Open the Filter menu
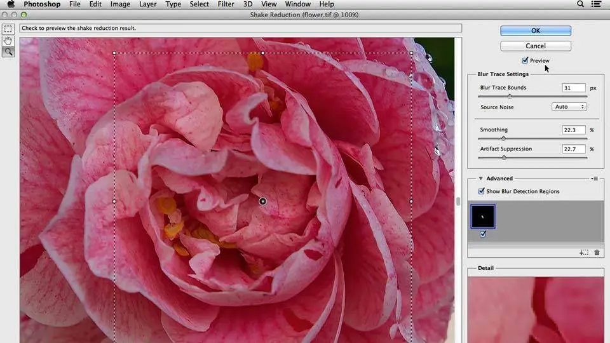610x343 pixels. pyautogui.click(x=226, y=4)
